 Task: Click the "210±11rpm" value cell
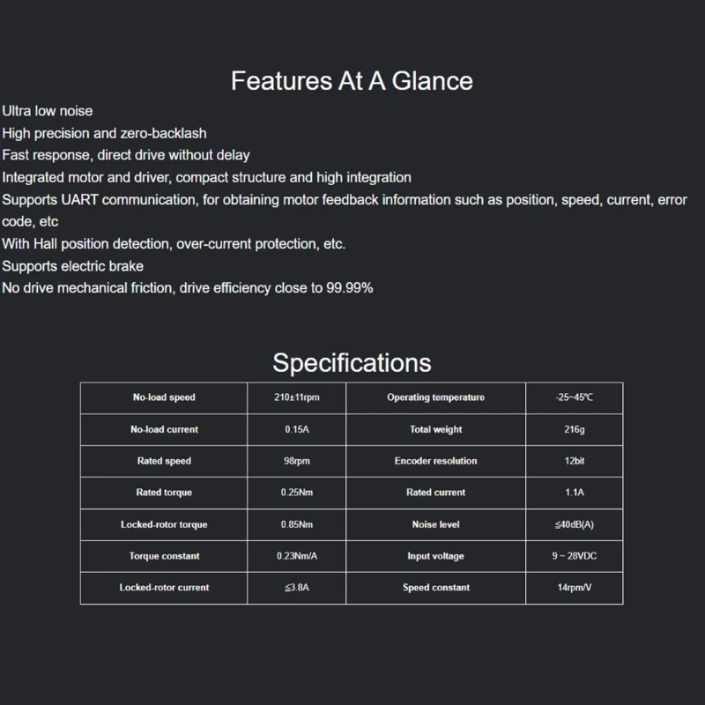pyautogui.click(x=297, y=397)
